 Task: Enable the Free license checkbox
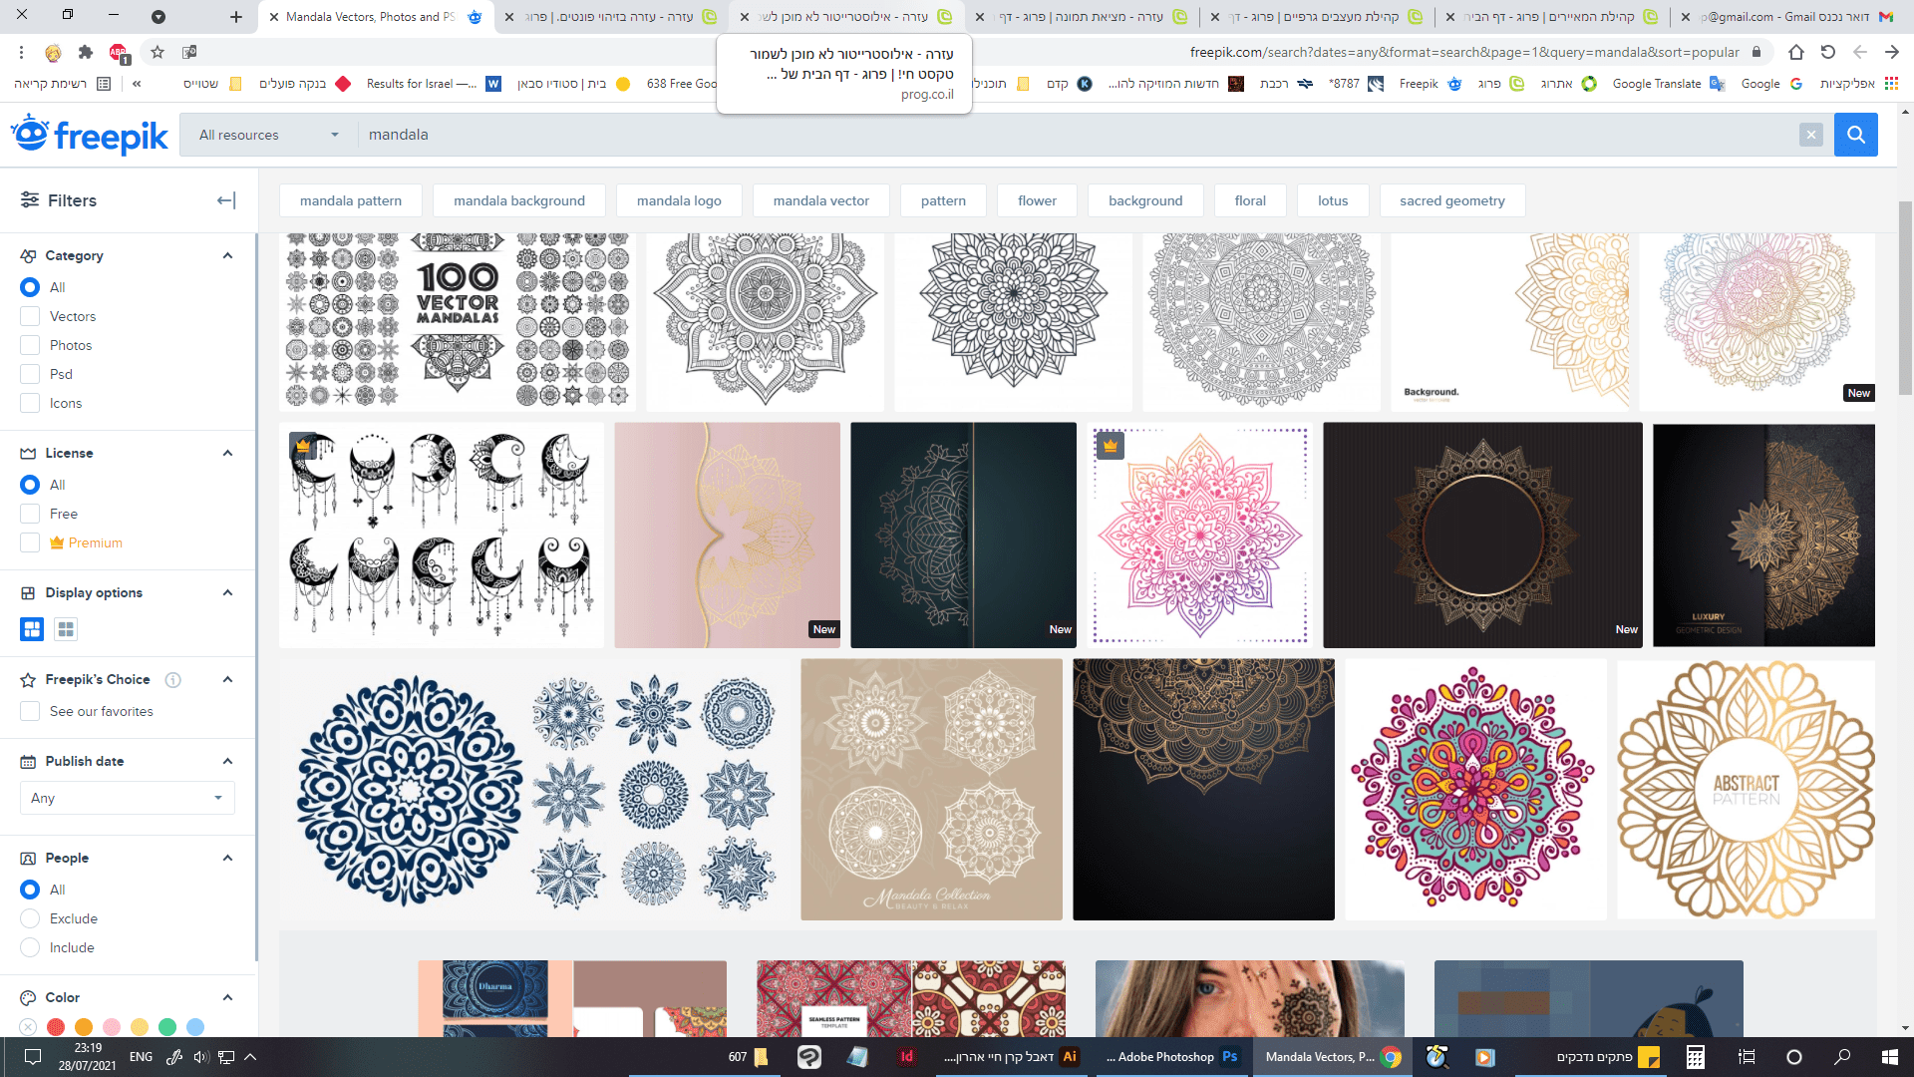click(30, 514)
